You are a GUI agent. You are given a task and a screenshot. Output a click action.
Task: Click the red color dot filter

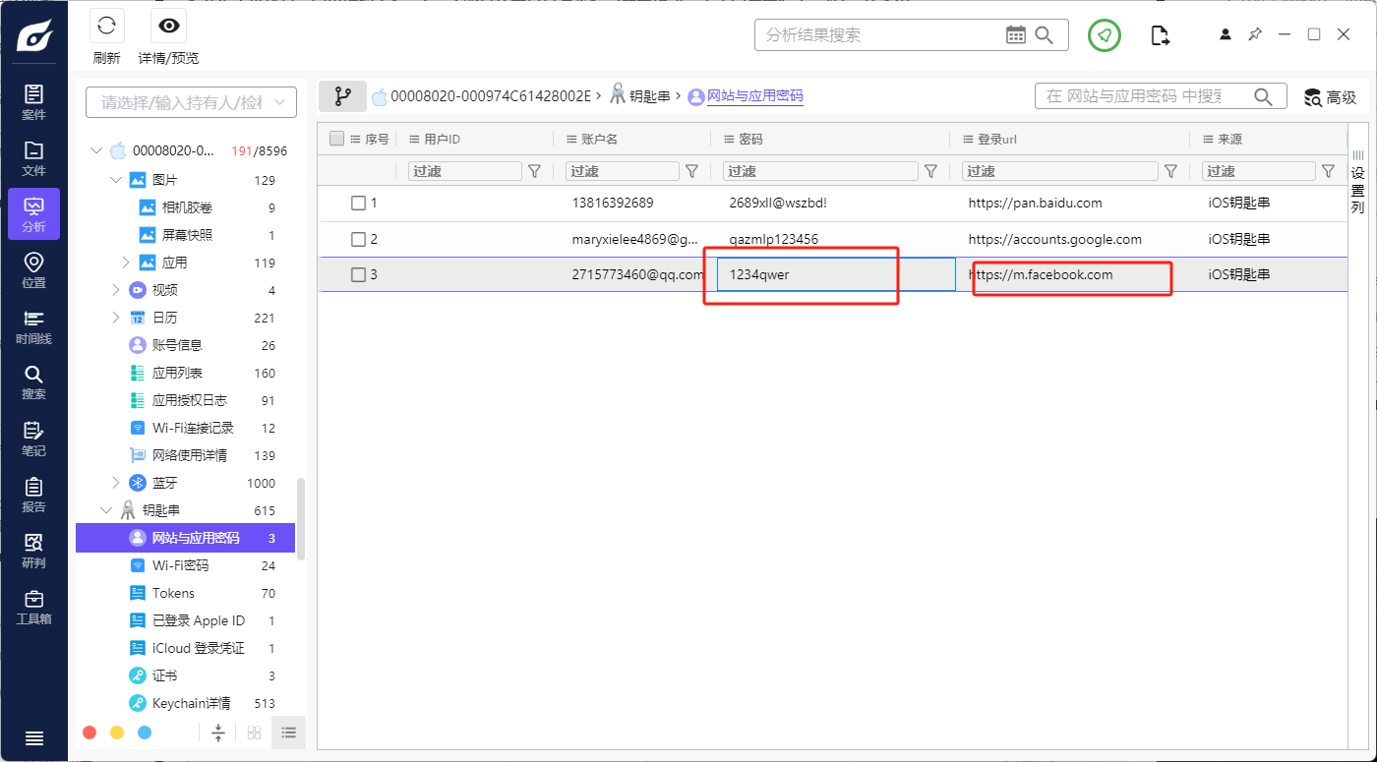[90, 733]
